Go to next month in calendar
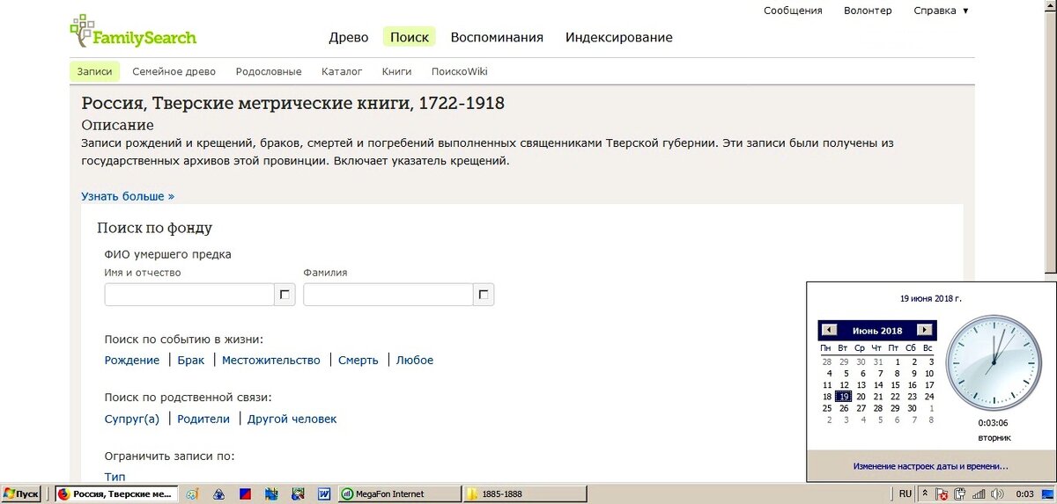The width and height of the screenshot is (1057, 504). pyautogui.click(x=924, y=331)
